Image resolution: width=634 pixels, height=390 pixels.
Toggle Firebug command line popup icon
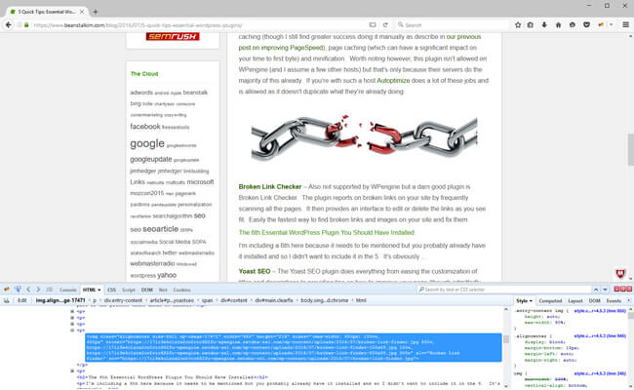pyautogui.click(x=50, y=290)
